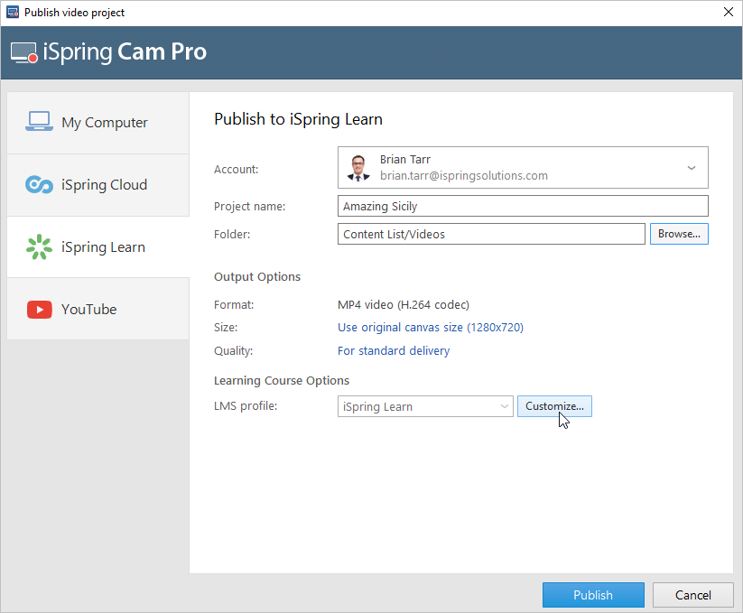743x613 pixels.
Task: Click the red YouTube play icon
Action: click(x=39, y=309)
